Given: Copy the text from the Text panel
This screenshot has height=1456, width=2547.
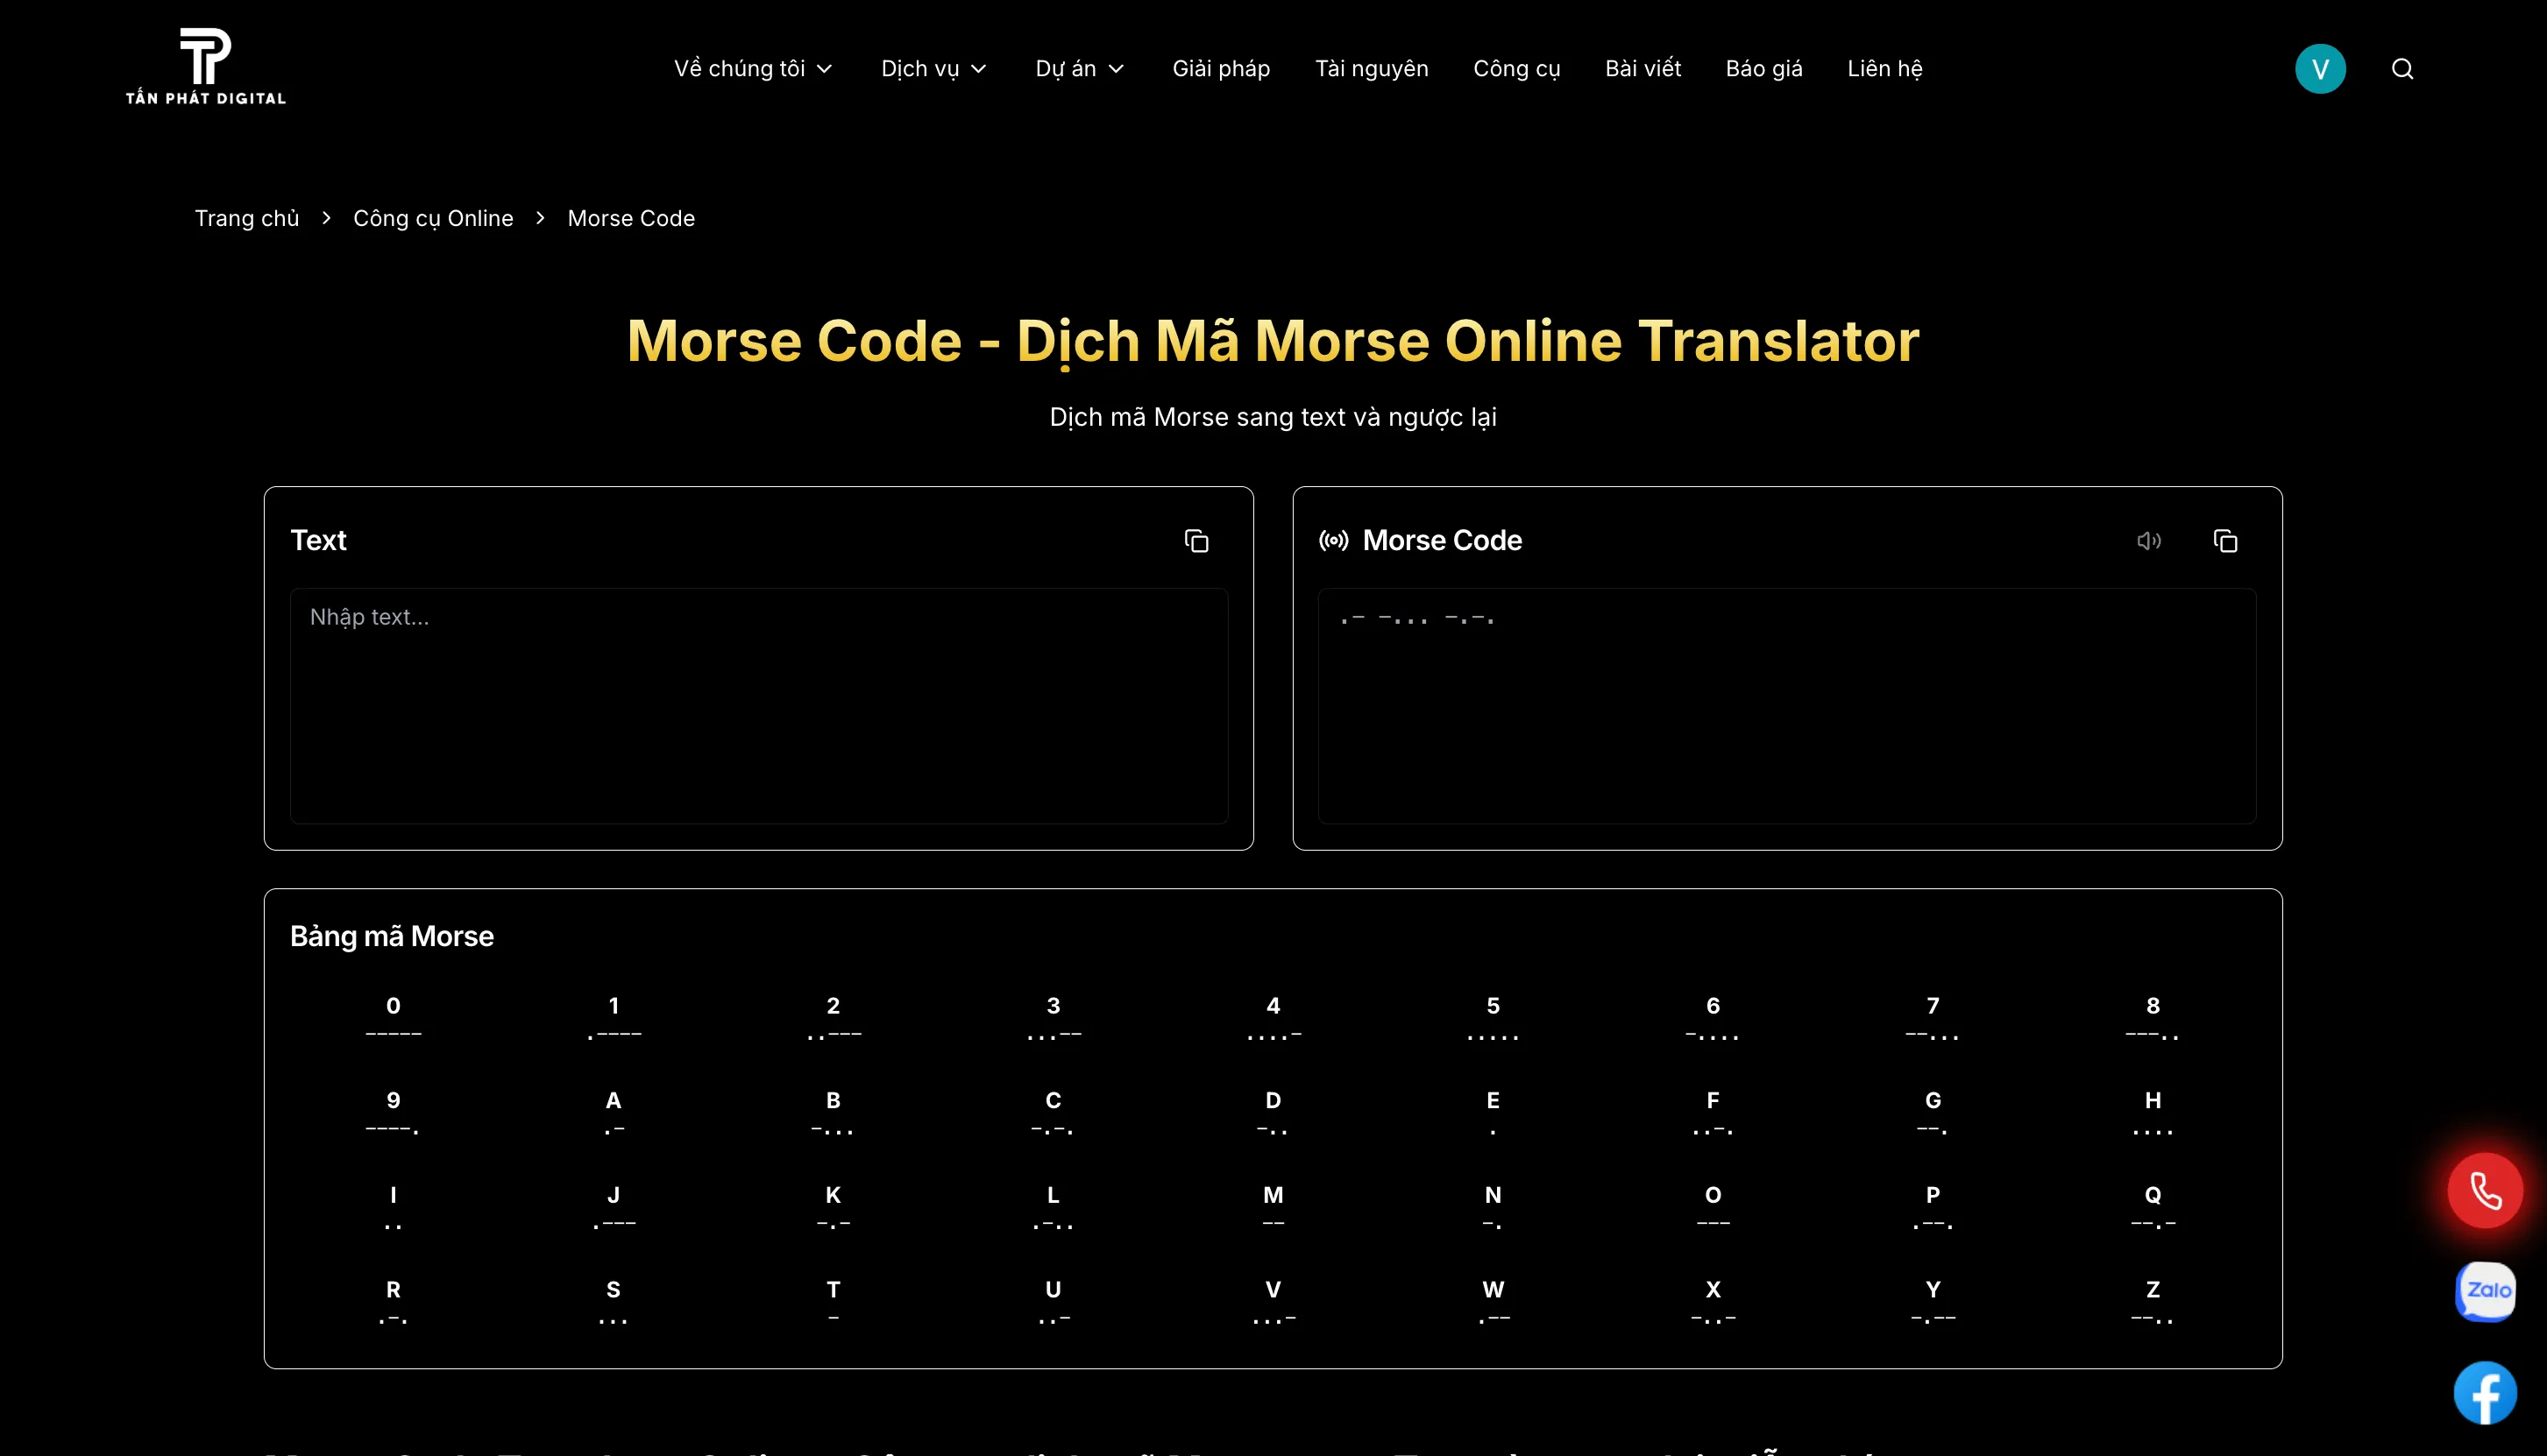Looking at the screenshot, I should (x=1197, y=540).
